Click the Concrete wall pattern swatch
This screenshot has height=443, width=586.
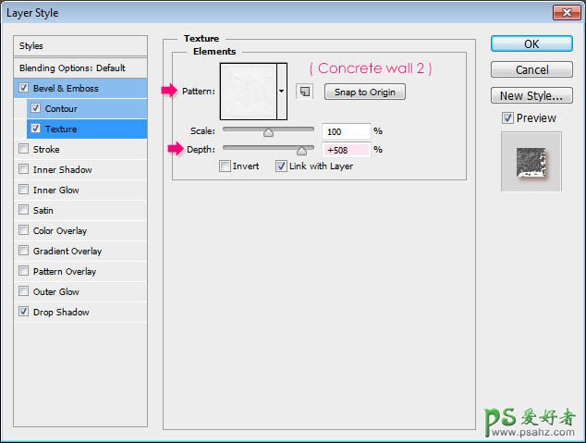248,92
